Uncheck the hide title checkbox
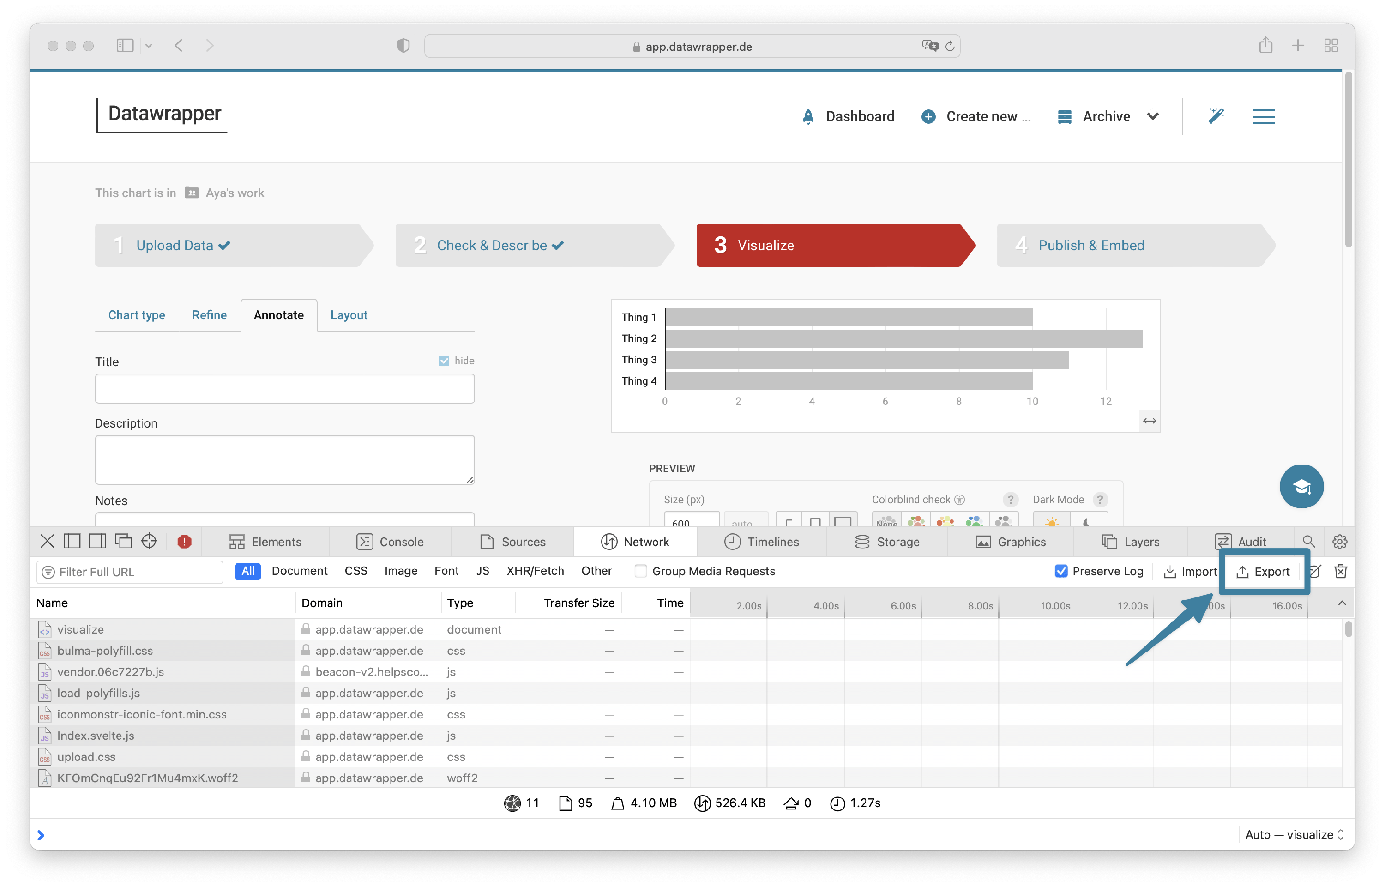The width and height of the screenshot is (1385, 887). click(x=443, y=361)
